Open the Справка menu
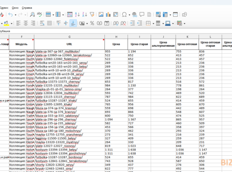Screen dimensions: 232x172 (27, 8)
